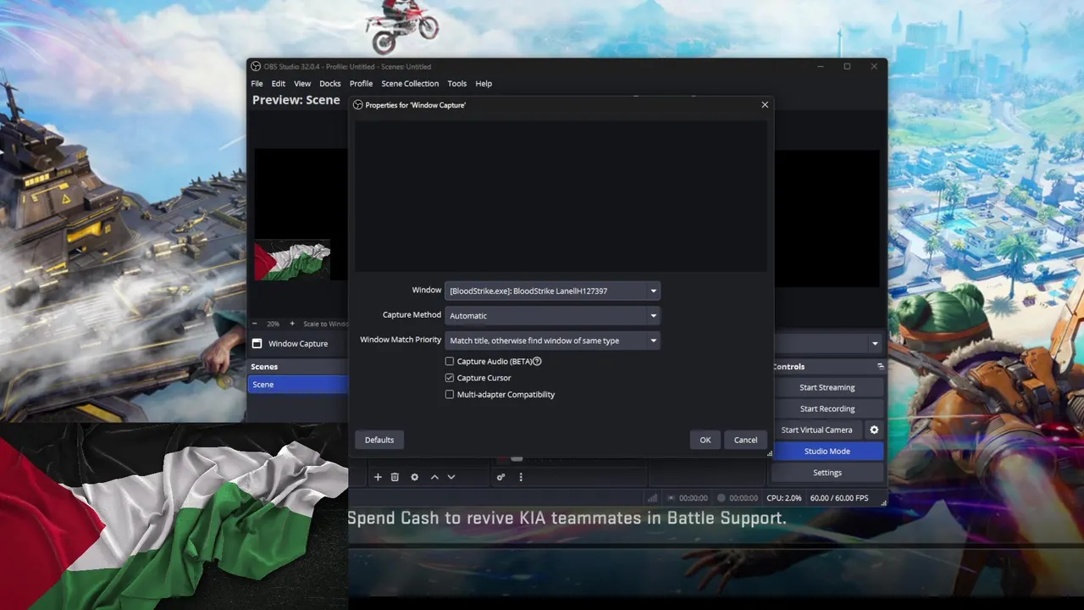Click the OBS logo in Properties title bar
The width and height of the screenshot is (1084, 610).
[358, 105]
